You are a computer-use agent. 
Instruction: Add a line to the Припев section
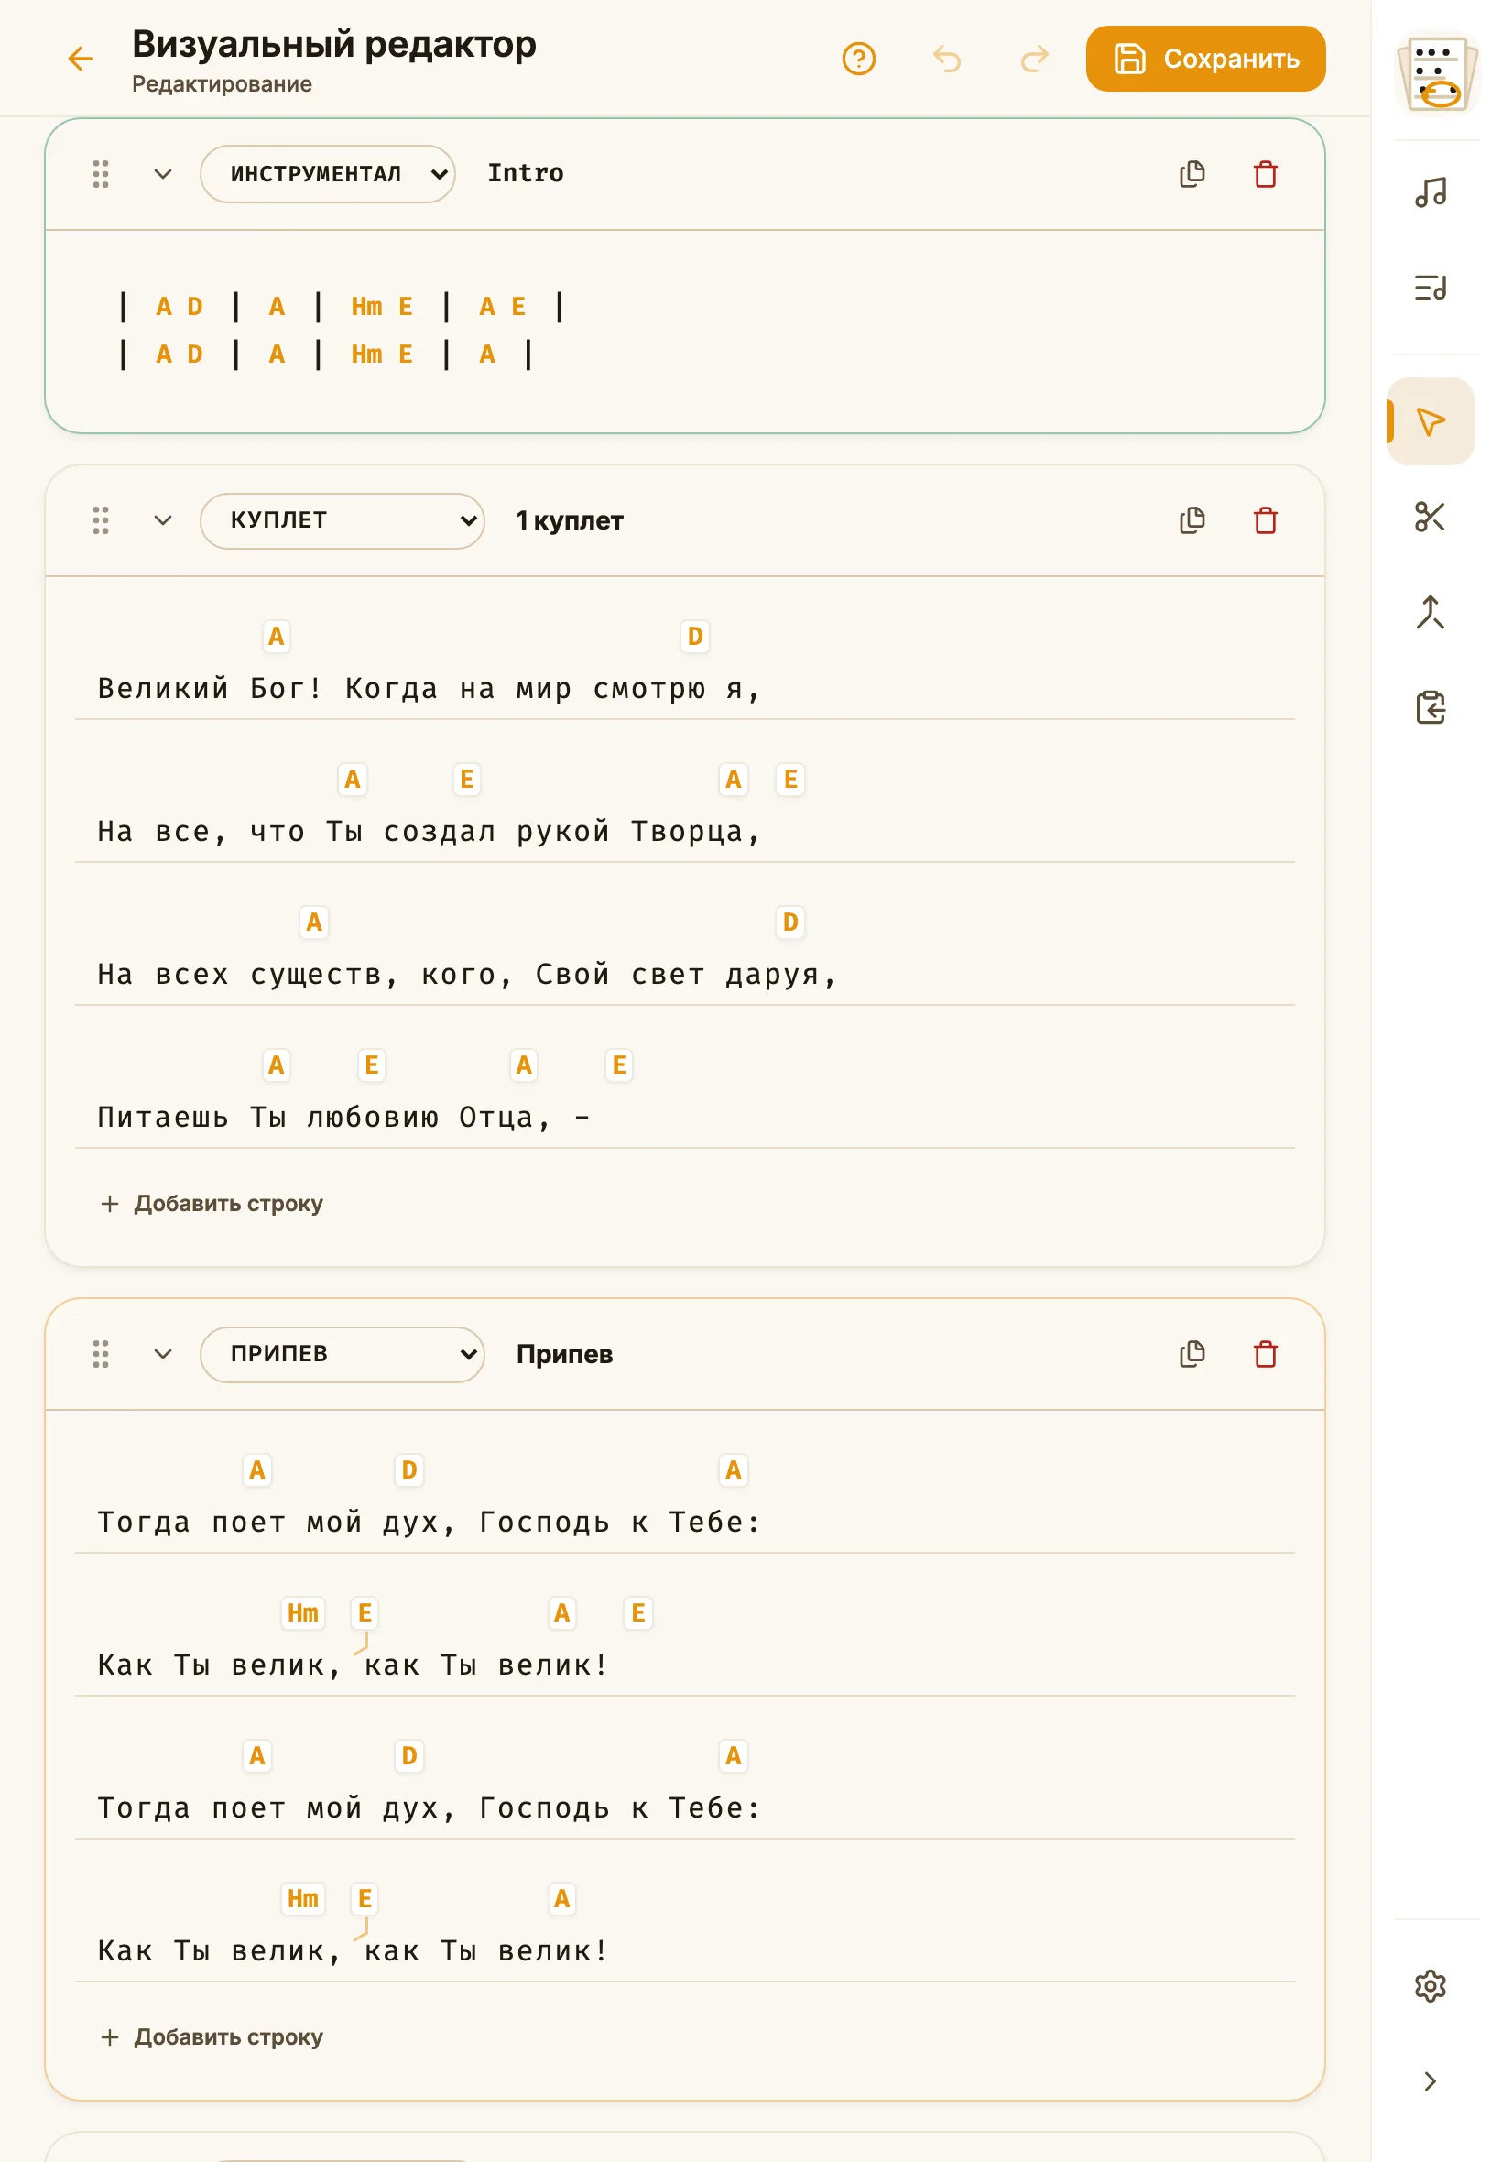click(x=212, y=2036)
